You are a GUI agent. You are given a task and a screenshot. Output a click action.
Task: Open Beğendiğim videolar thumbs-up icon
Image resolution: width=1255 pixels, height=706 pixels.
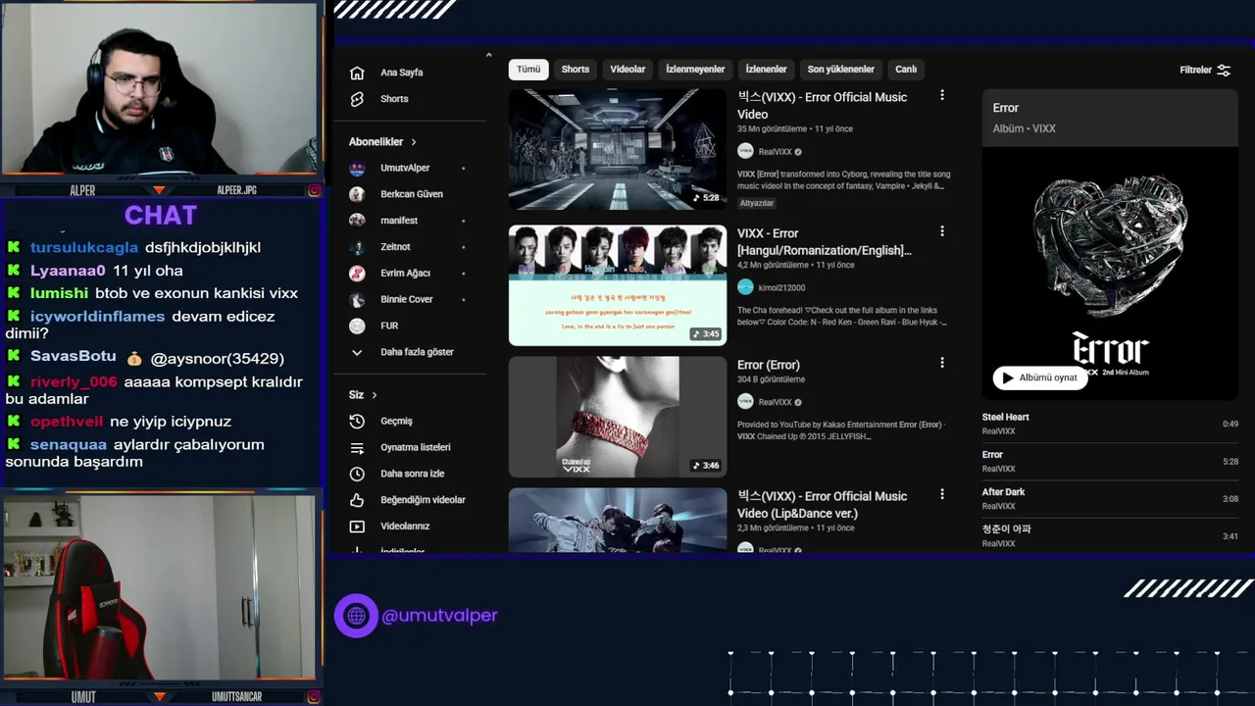pos(357,500)
